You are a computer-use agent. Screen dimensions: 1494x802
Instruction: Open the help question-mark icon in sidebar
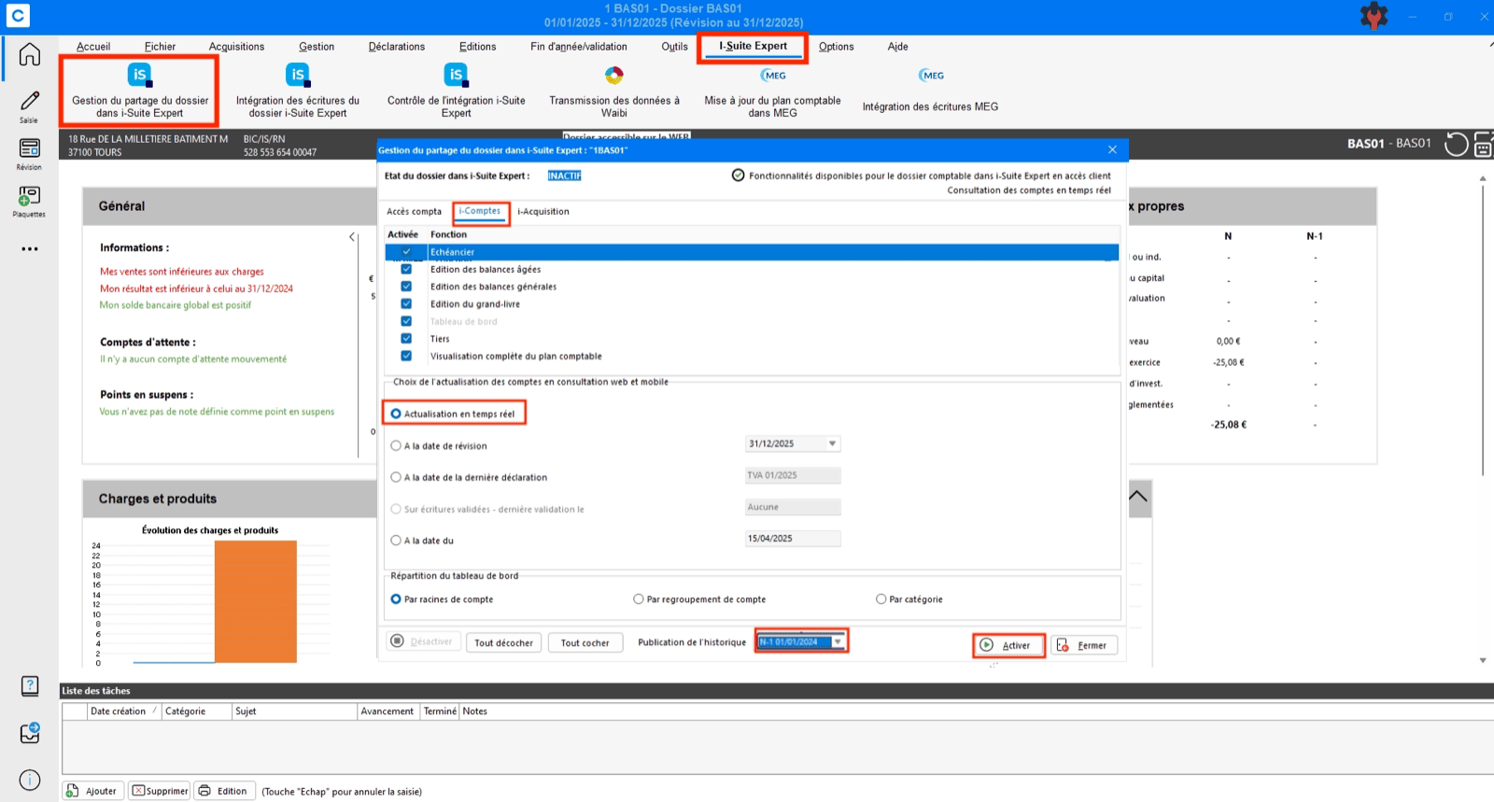point(30,686)
